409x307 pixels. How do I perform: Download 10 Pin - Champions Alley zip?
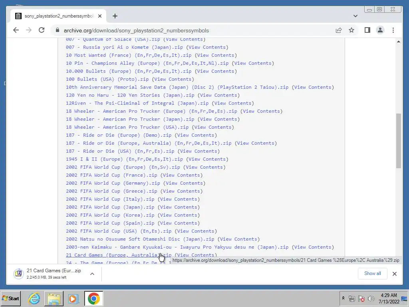click(x=147, y=63)
